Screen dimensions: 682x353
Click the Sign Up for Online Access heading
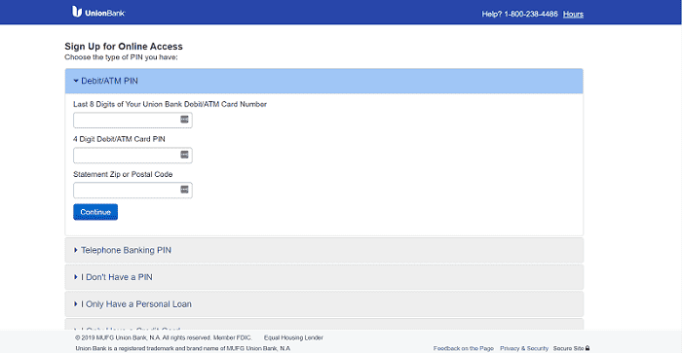[124, 47]
